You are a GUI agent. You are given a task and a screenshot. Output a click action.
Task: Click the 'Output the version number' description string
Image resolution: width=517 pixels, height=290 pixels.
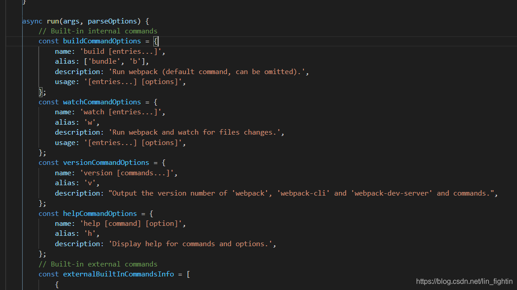pyautogui.click(x=301, y=193)
